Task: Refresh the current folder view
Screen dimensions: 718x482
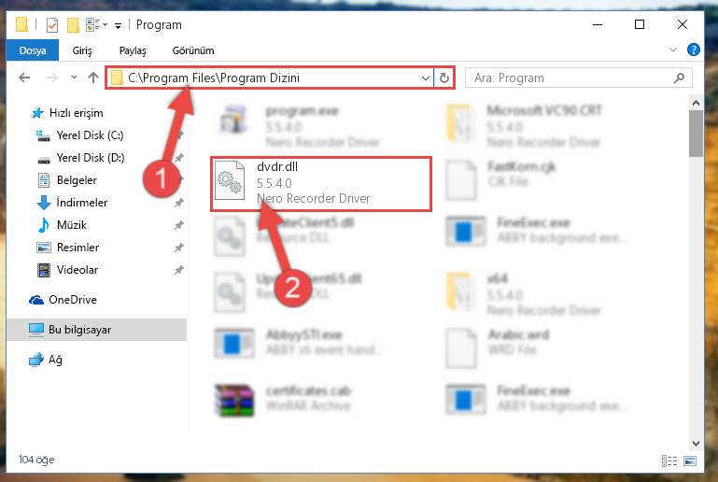Action: [443, 78]
